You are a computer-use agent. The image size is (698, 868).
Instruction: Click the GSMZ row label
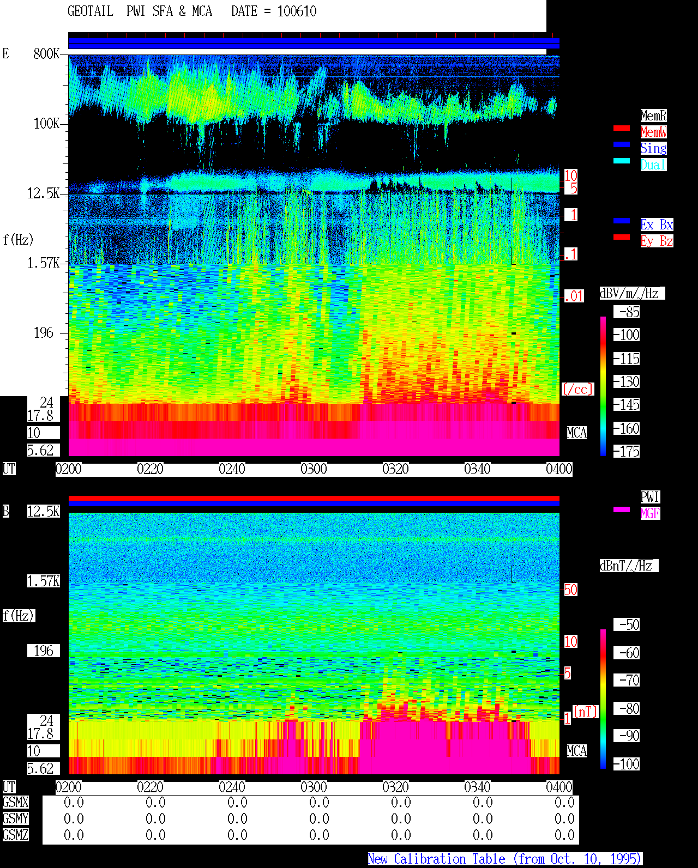click(x=16, y=835)
